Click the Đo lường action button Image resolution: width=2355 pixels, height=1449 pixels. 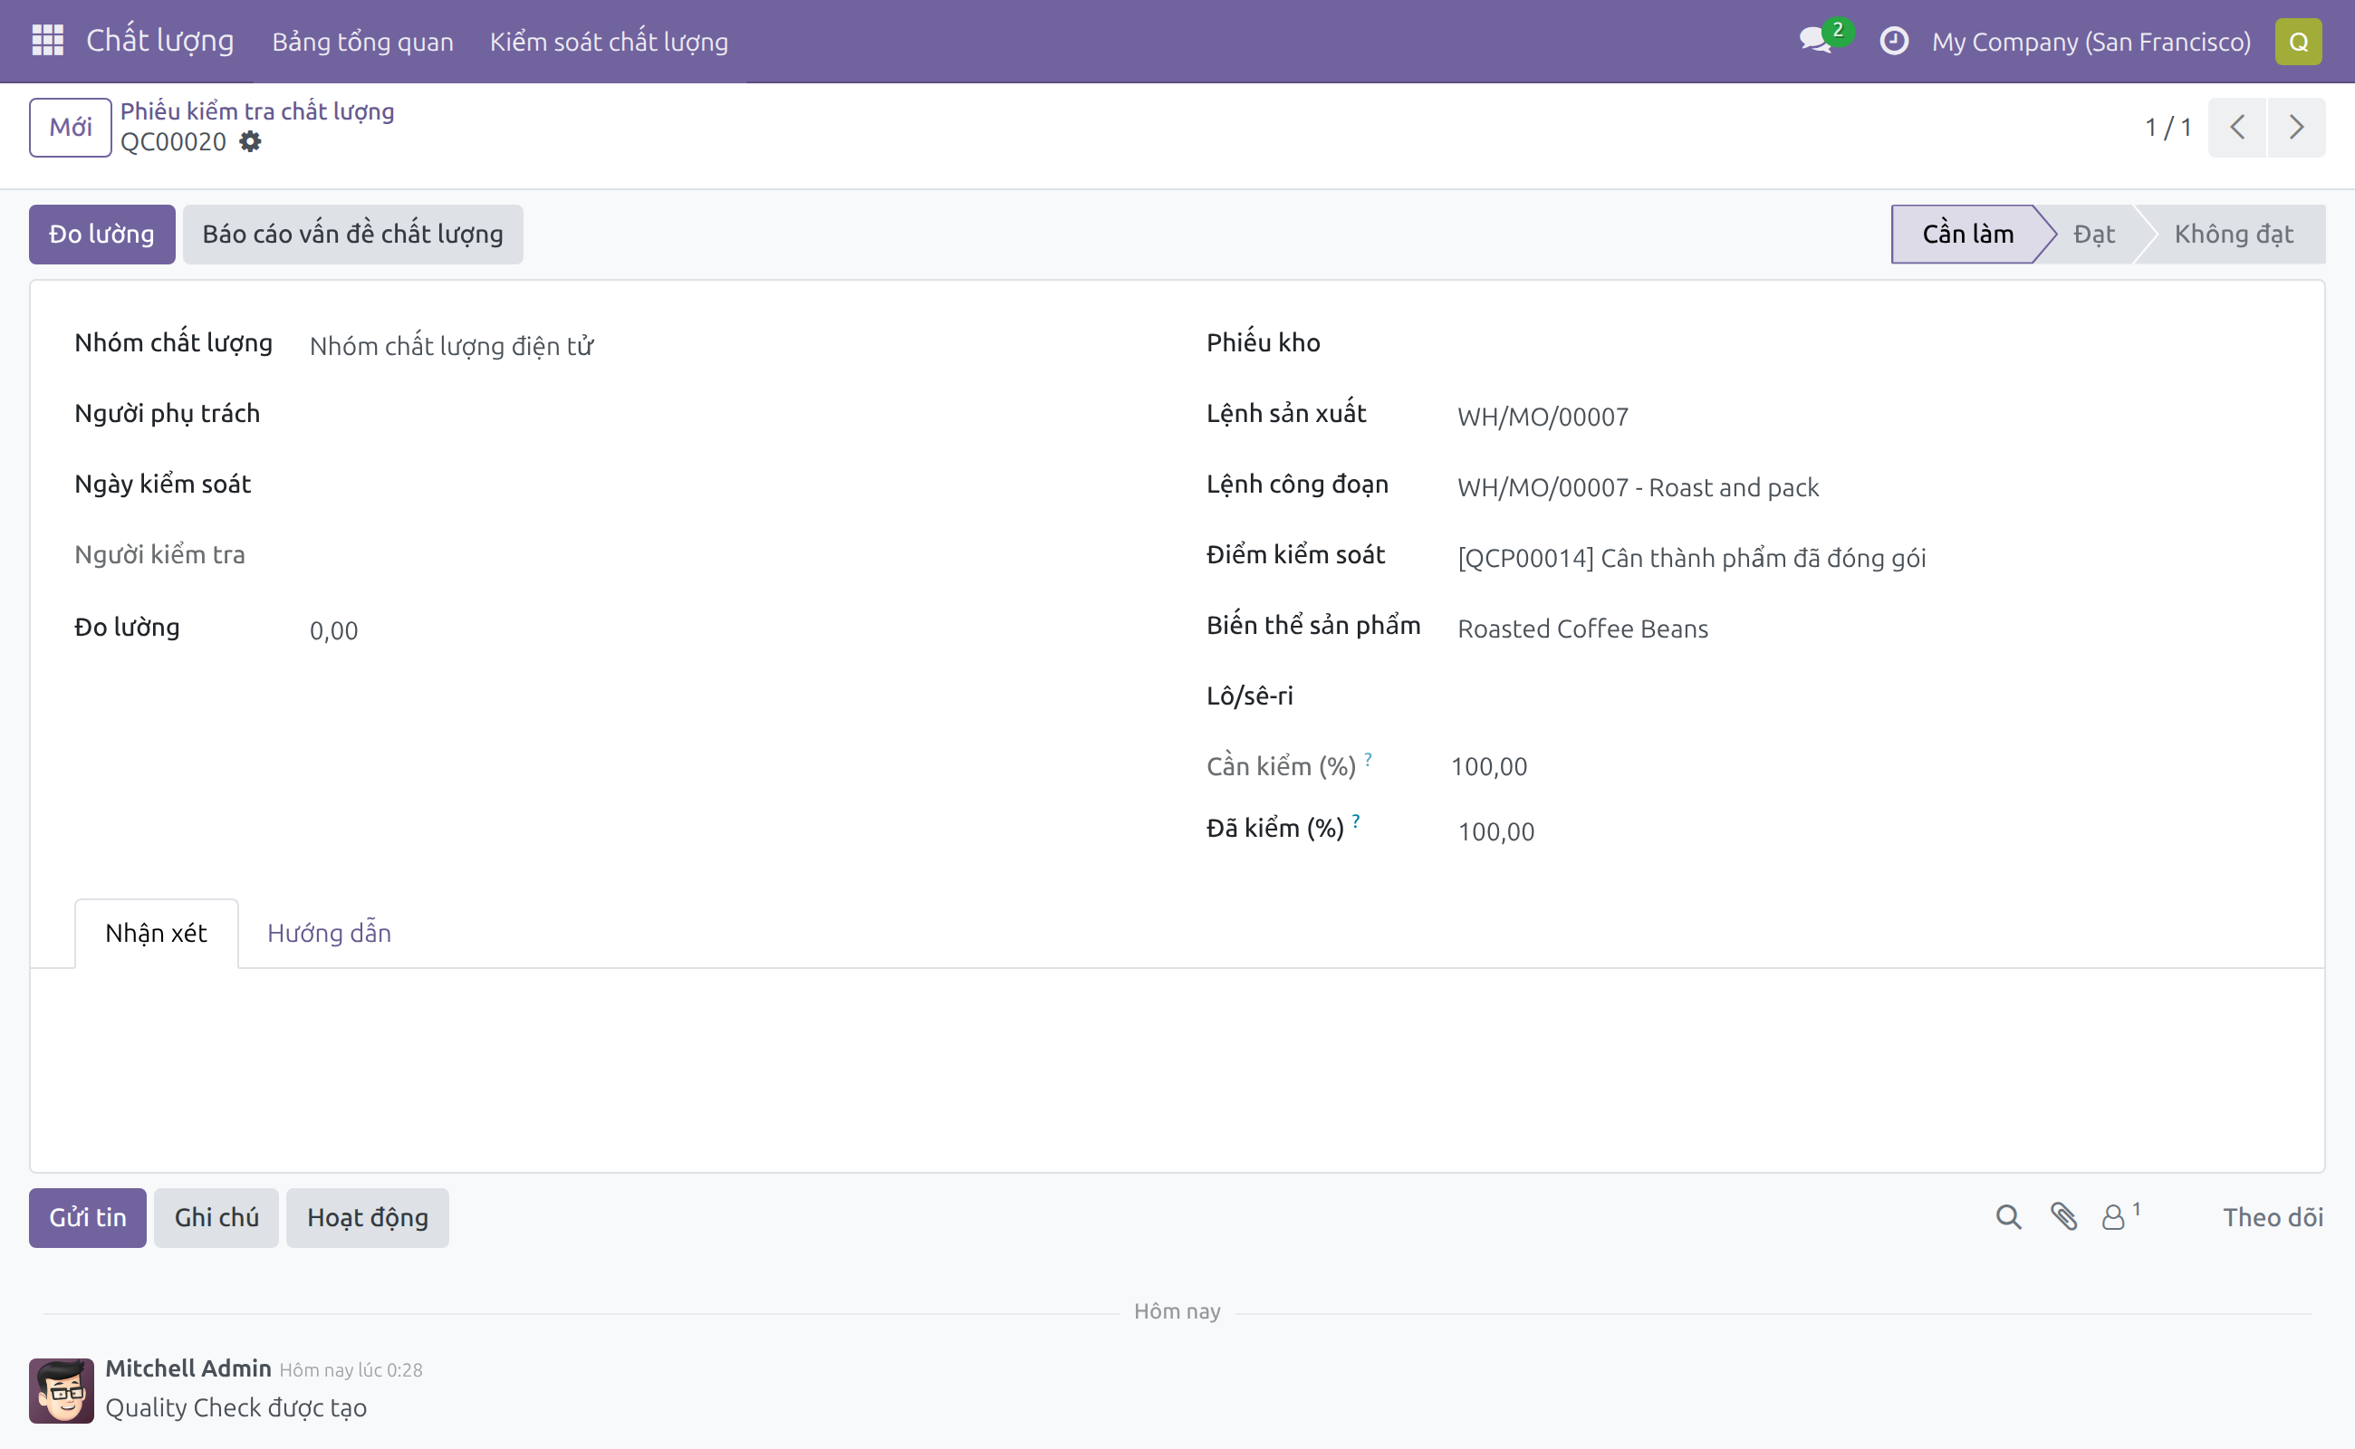[101, 234]
